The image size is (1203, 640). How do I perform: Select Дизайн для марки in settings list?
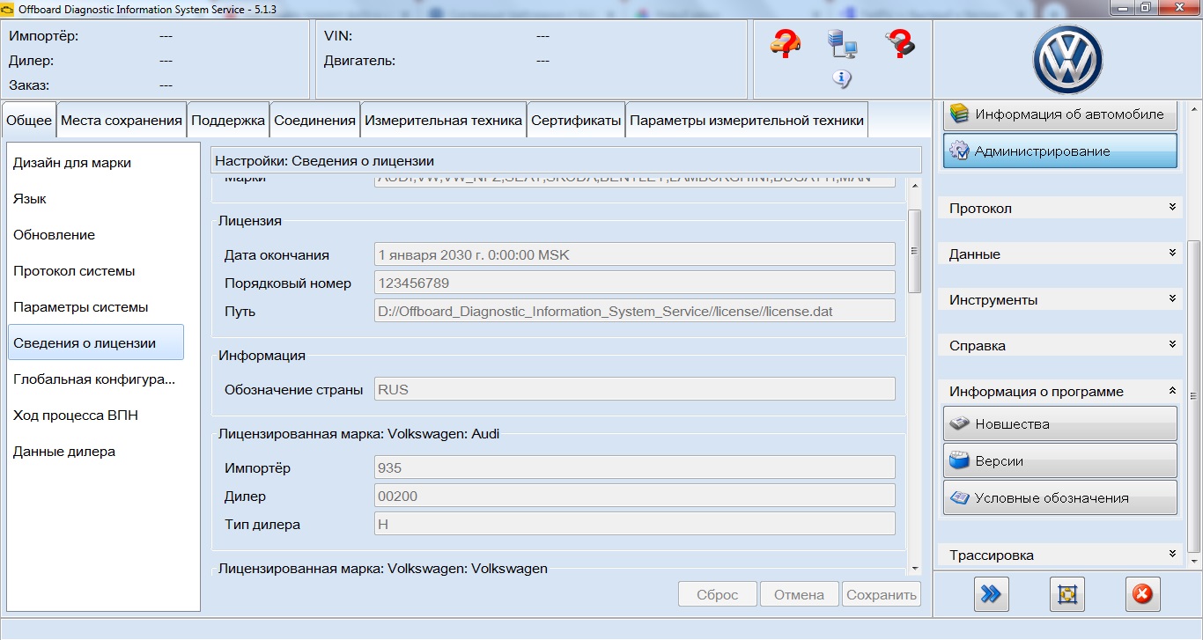pyautogui.click(x=96, y=163)
